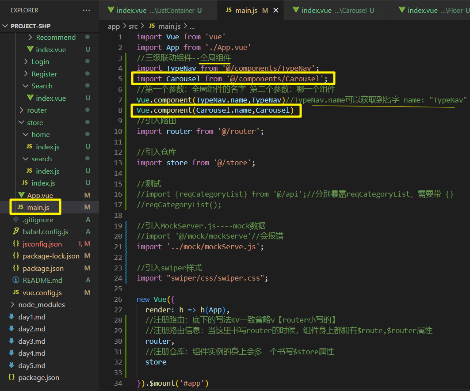Click the Vue icon on the Floor tab
This screenshot has width=470, height=391.
click(x=401, y=10)
